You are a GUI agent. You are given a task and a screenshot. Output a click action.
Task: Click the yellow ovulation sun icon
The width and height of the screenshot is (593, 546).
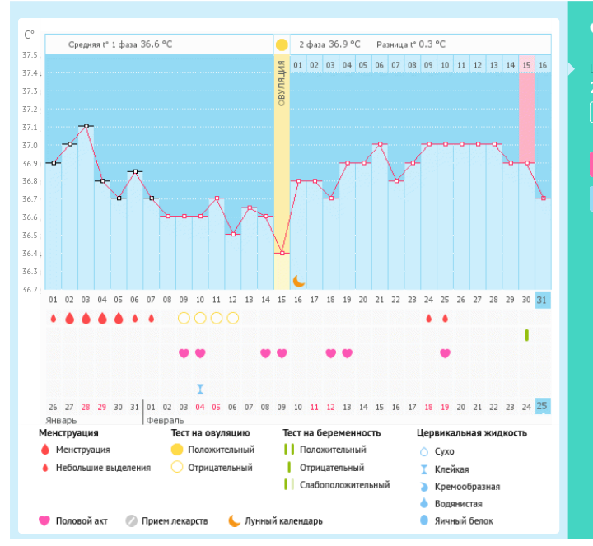click(x=282, y=44)
